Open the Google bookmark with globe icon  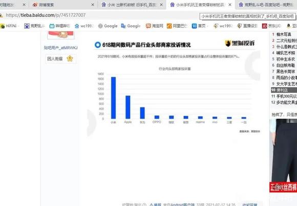pyautogui.click(x=108, y=26)
